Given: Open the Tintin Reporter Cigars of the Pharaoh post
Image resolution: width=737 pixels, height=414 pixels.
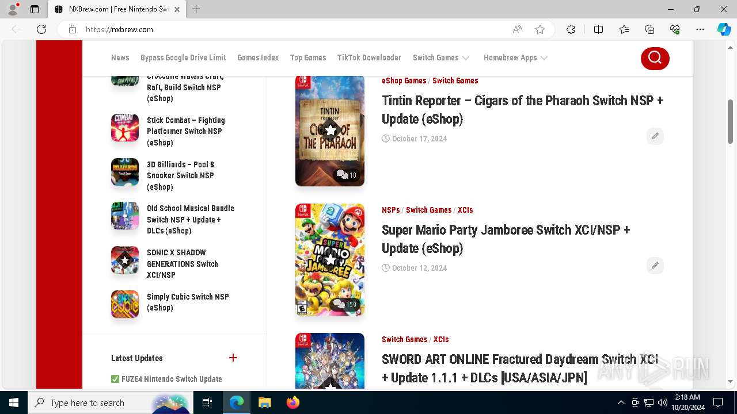Looking at the screenshot, I should click(x=522, y=109).
